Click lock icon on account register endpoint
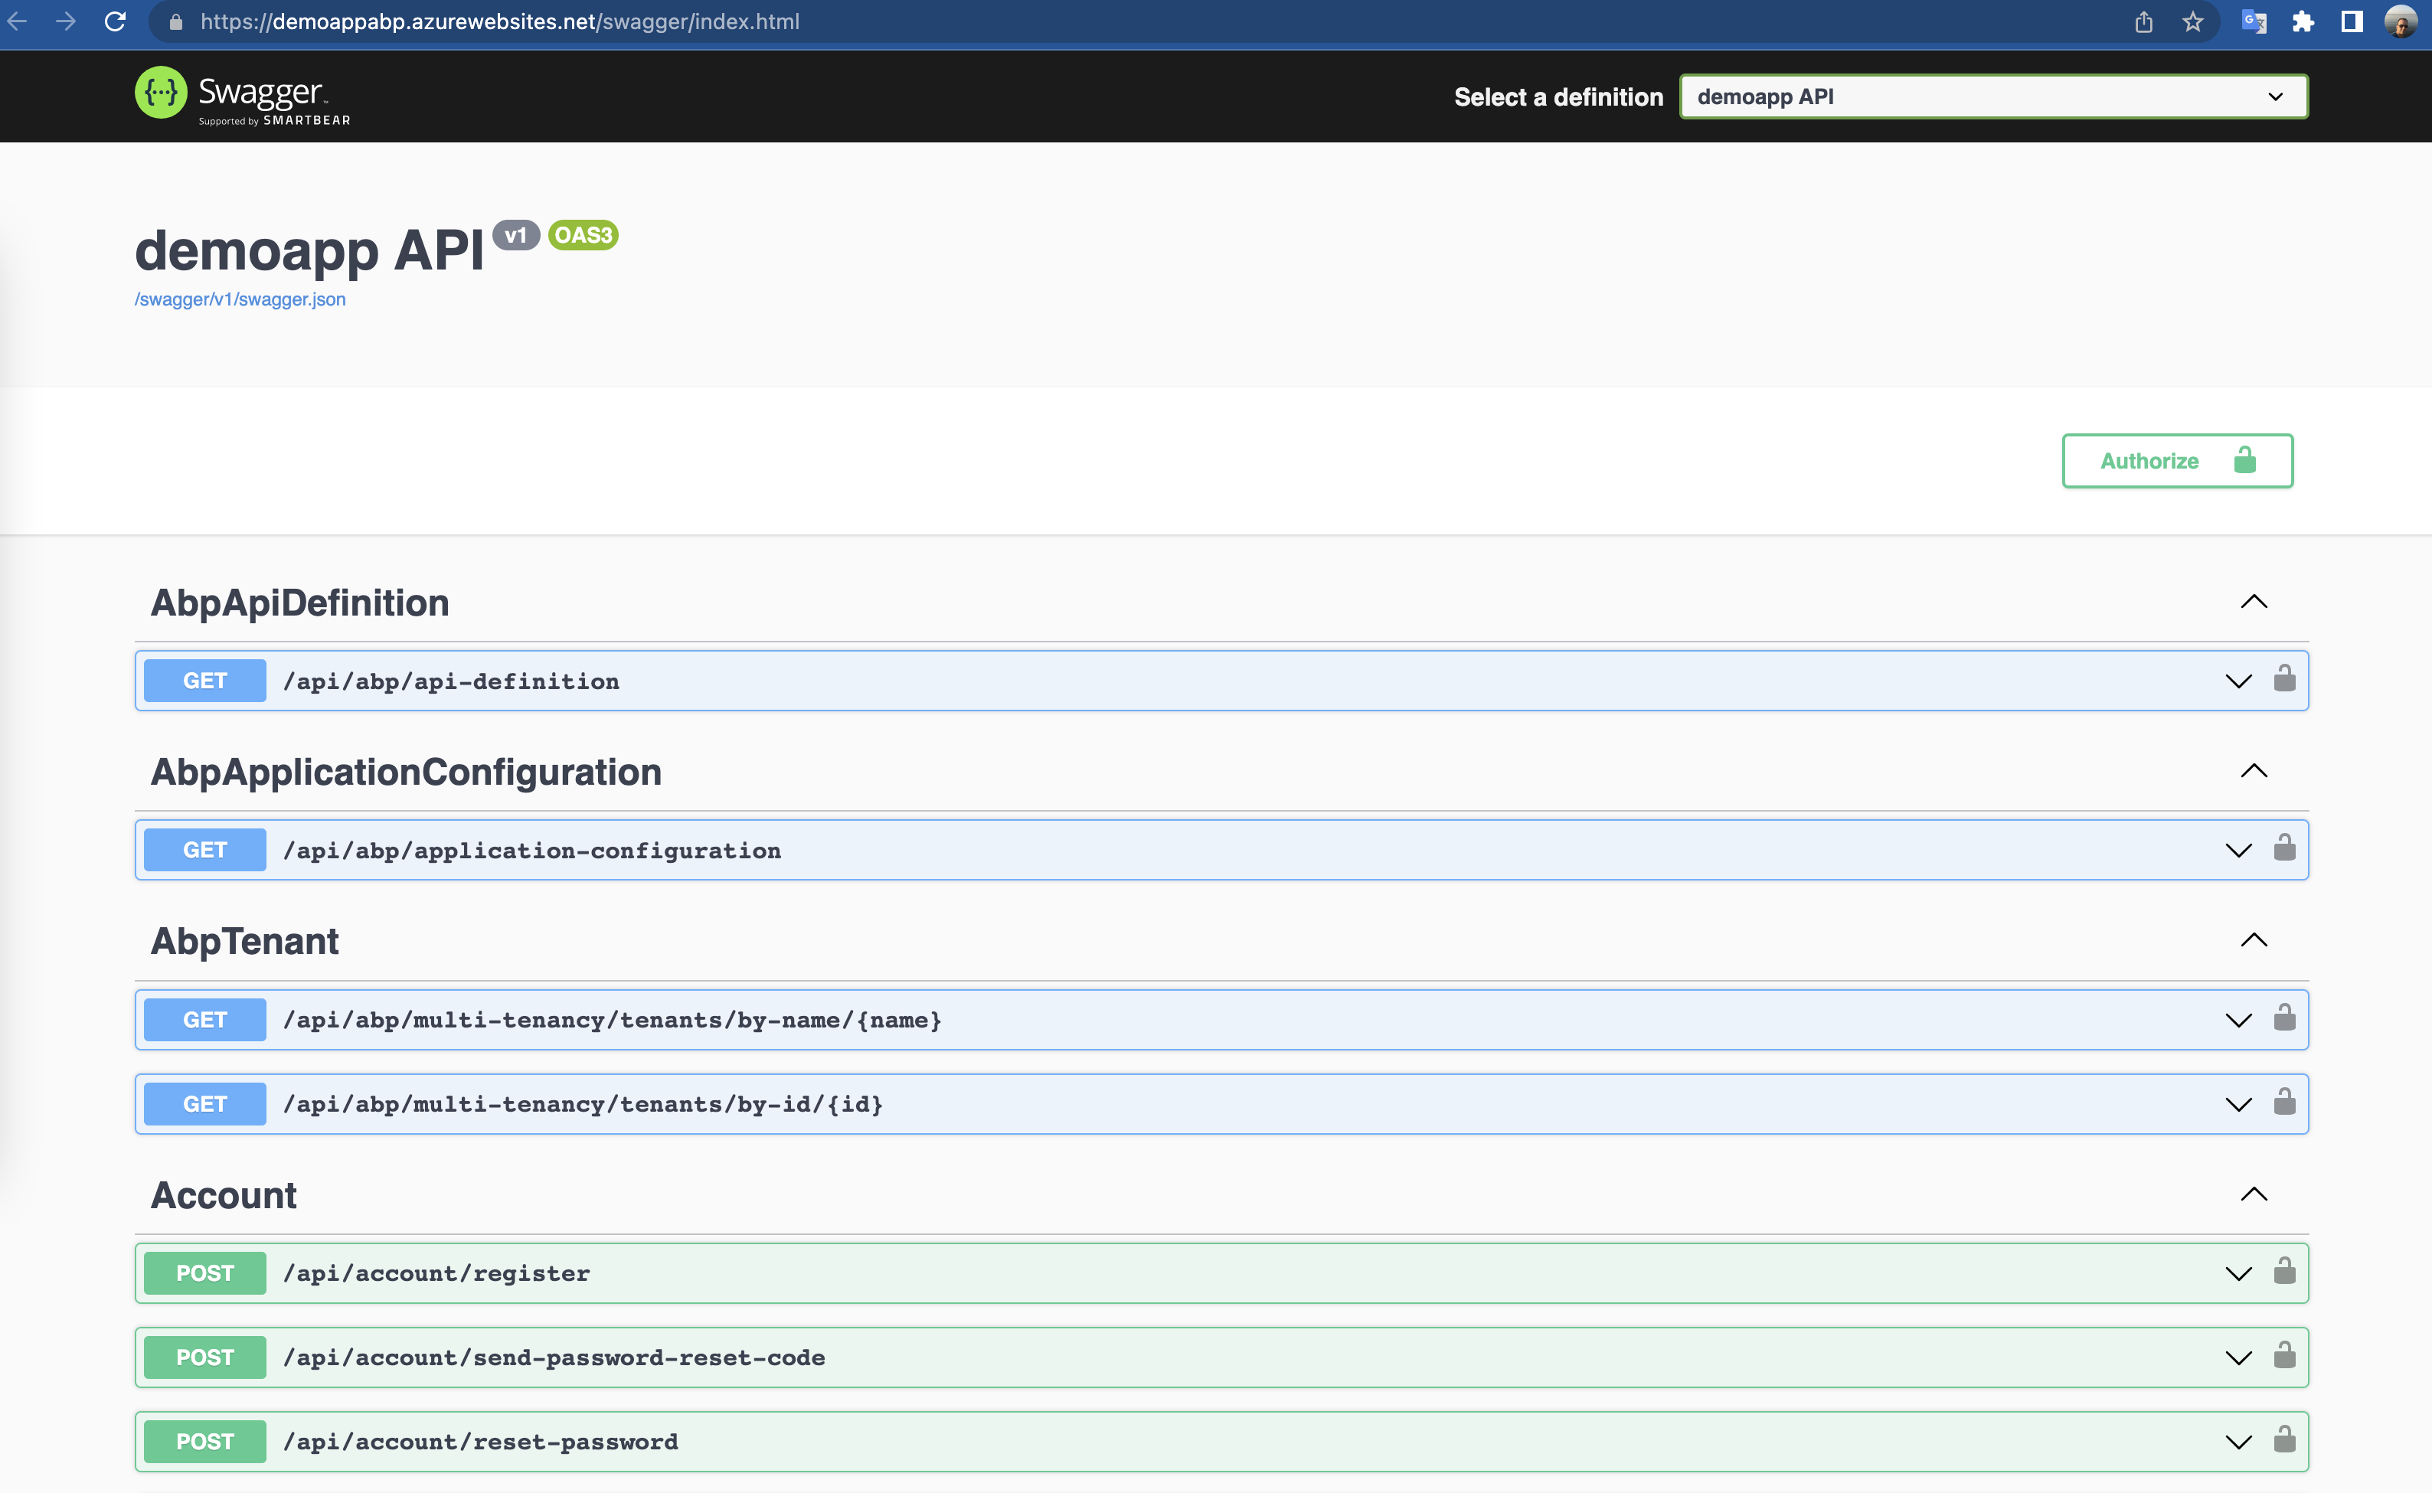The height and width of the screenshot is (1493, 2432). point(2284,1272)
